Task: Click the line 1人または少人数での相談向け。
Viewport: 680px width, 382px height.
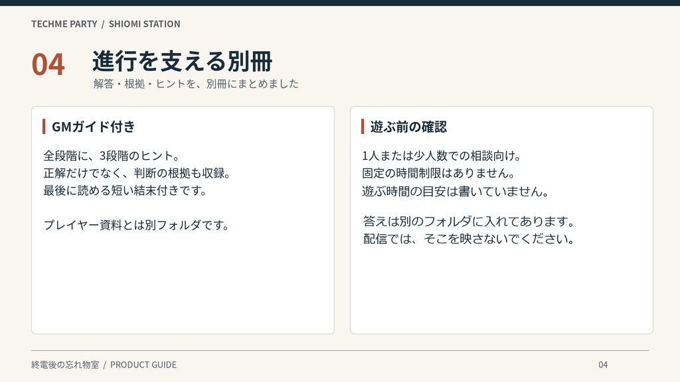Action: 442,155
